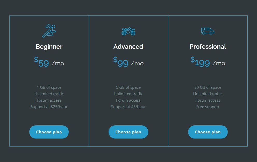Click the 5 GB of space text

128,87
